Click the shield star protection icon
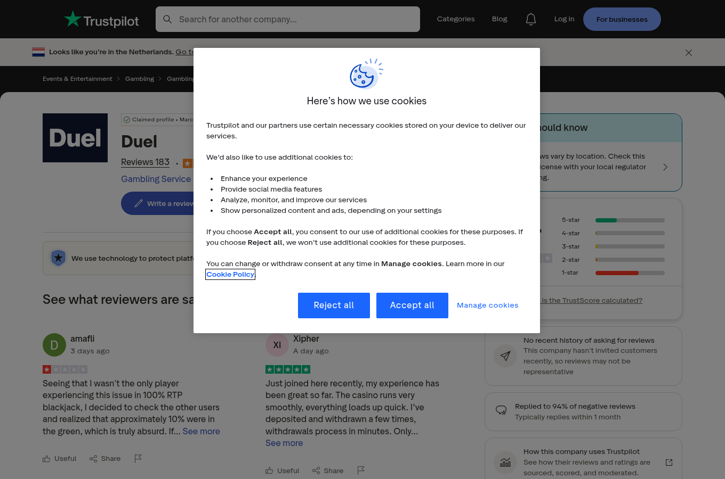Viewport: 725px width, 479px height. 58,258
